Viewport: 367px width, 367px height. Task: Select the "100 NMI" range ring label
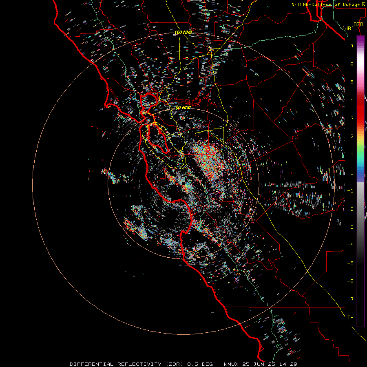pos(183,32)
